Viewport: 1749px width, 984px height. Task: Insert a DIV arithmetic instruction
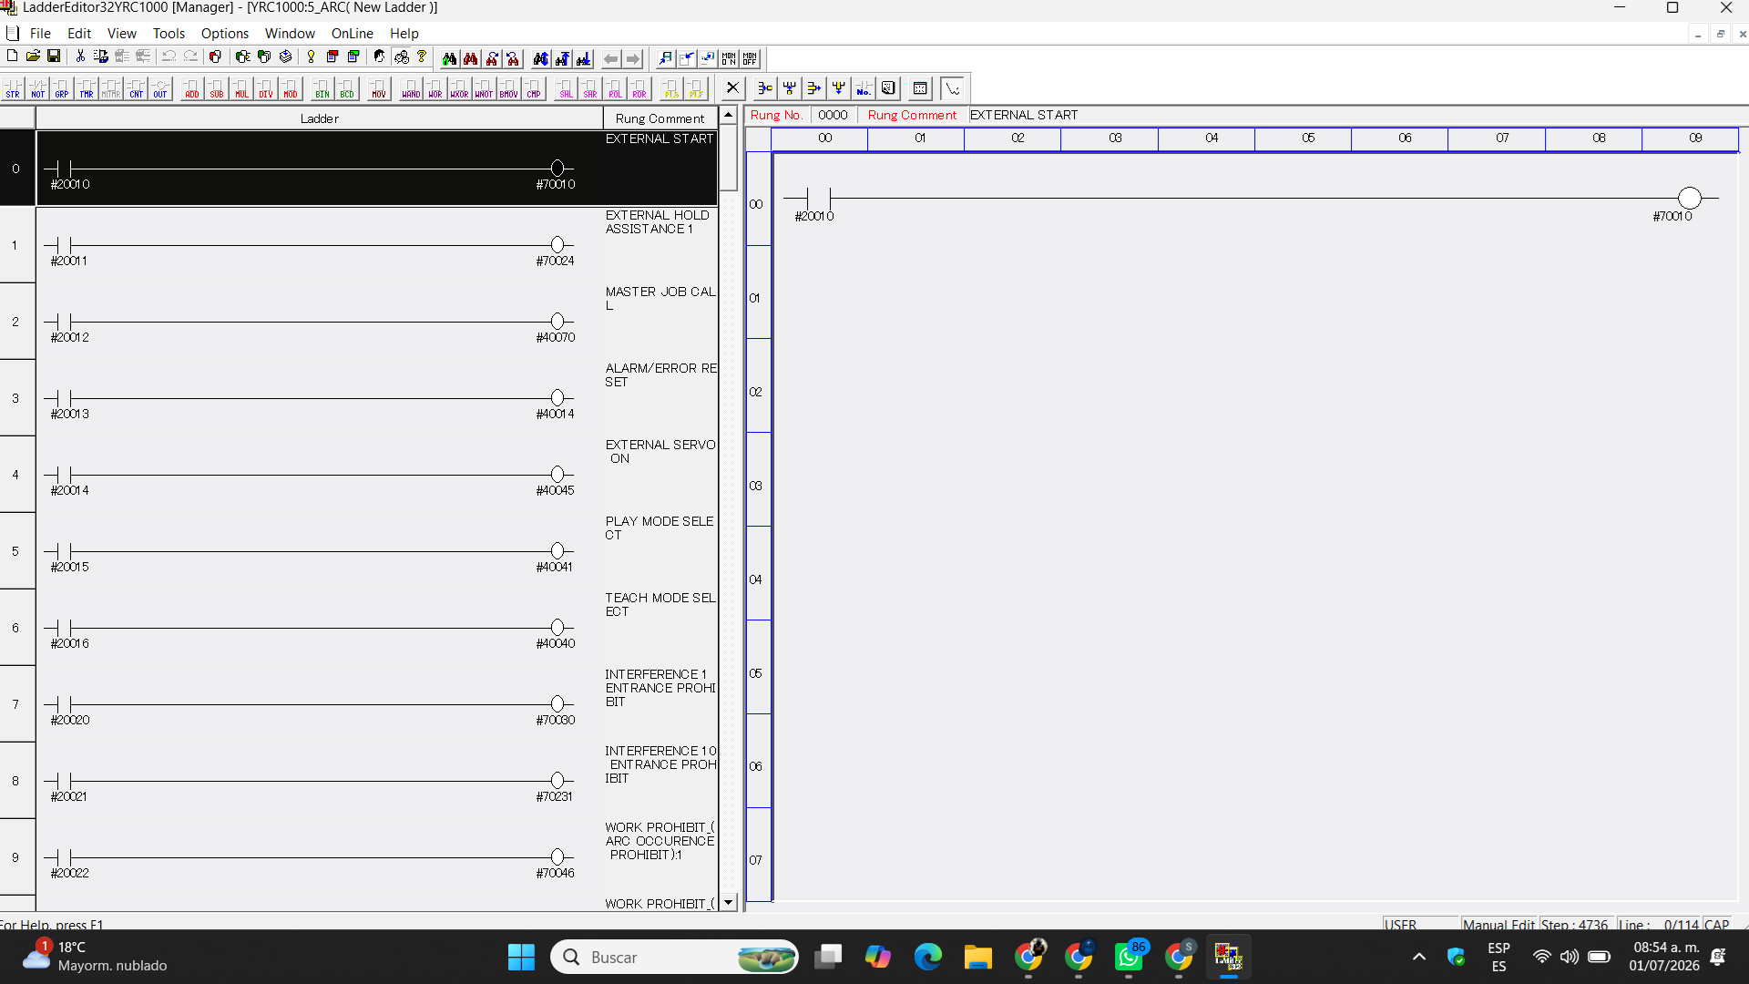click(x=265, y=88)
